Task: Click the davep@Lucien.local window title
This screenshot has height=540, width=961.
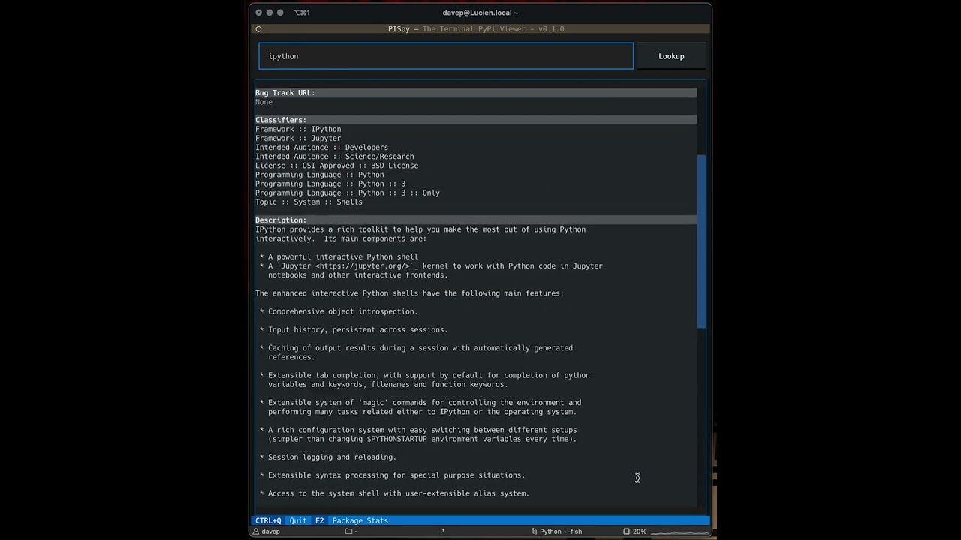Action: pos(480,13)
